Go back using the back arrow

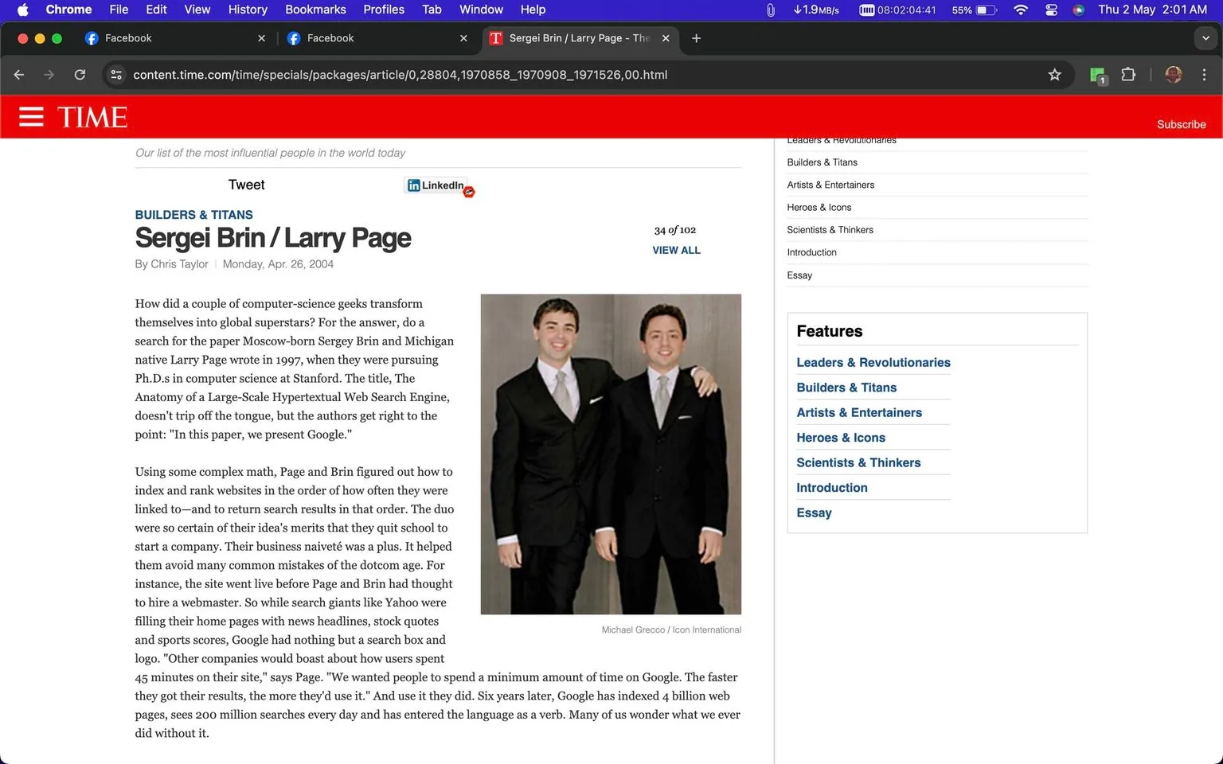point(18,74)
